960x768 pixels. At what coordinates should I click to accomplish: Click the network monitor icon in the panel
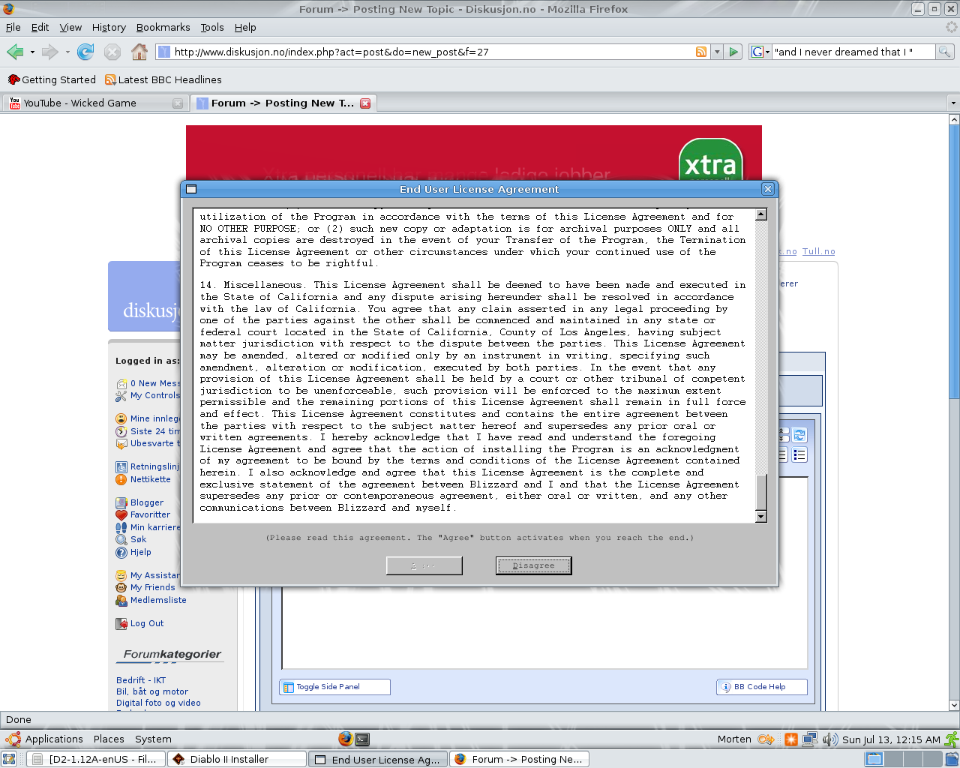coord(810,739)
